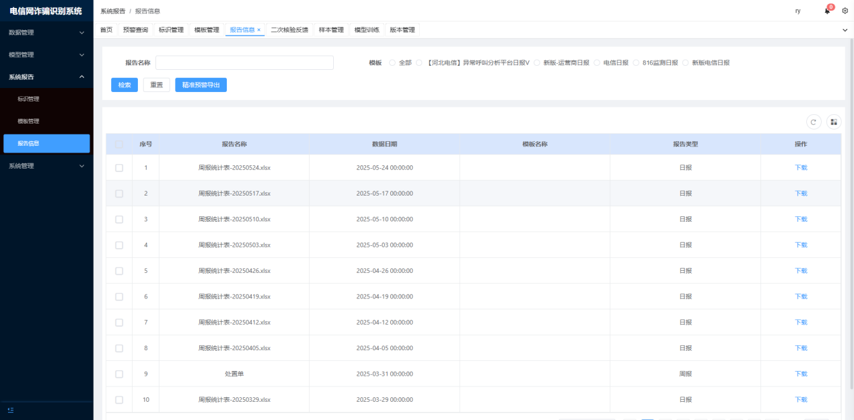Select the 全部 template radio button
The image size is (854, 420).
[392, 63]
